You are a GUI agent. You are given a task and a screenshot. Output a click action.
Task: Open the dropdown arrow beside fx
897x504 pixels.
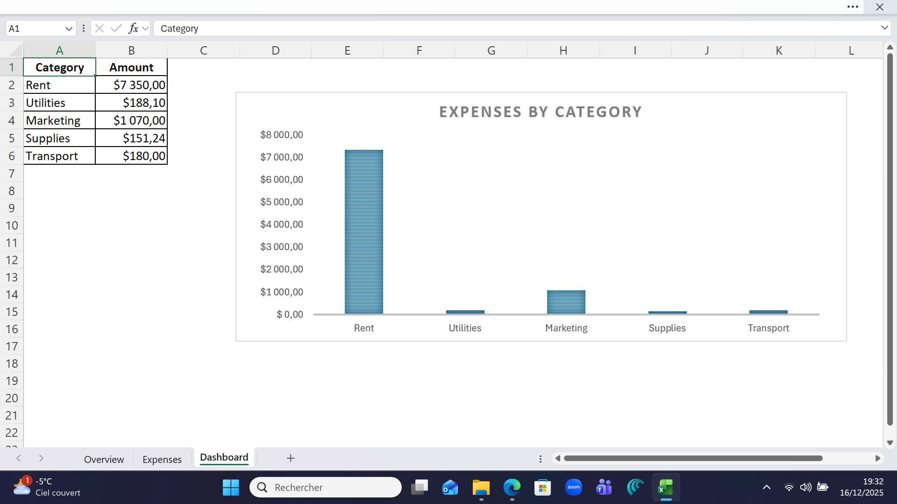(x=145, y=28)
